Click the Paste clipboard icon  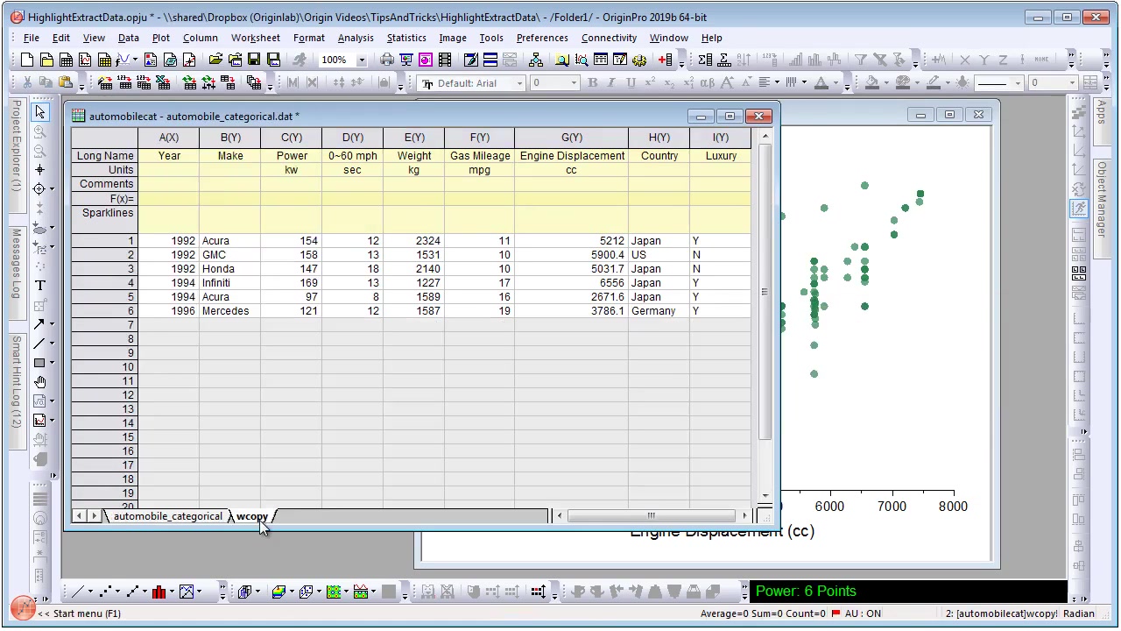(x=66, y=82)
